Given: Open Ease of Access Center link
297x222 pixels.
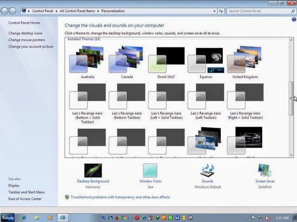Looking at the screenshot, I should (x=25, y=199).
